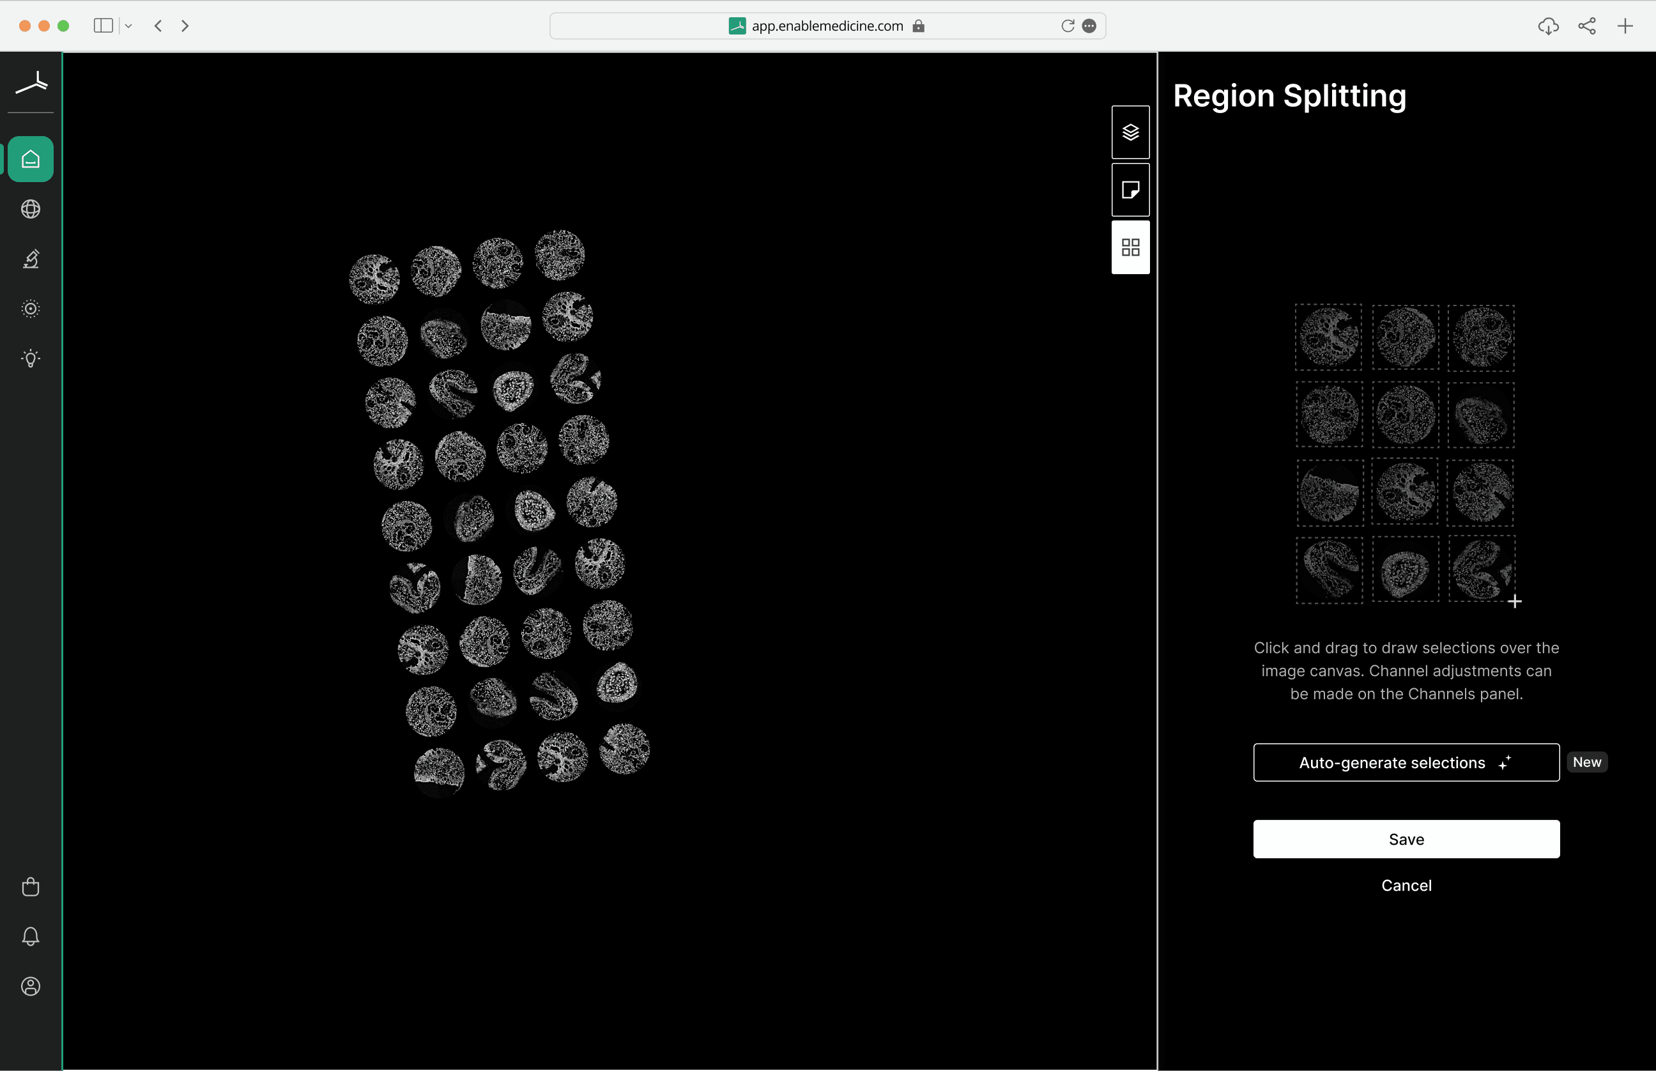Click the ellipsis icon in address bar
The image size is (1656, 1071).
point(1089,26)
